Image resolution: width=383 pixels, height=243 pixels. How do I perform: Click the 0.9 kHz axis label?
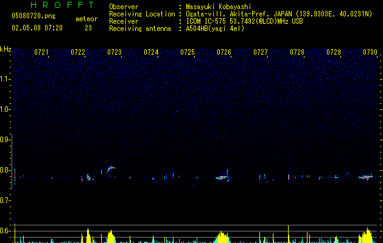pyautogui.click(x=5, y=140)
